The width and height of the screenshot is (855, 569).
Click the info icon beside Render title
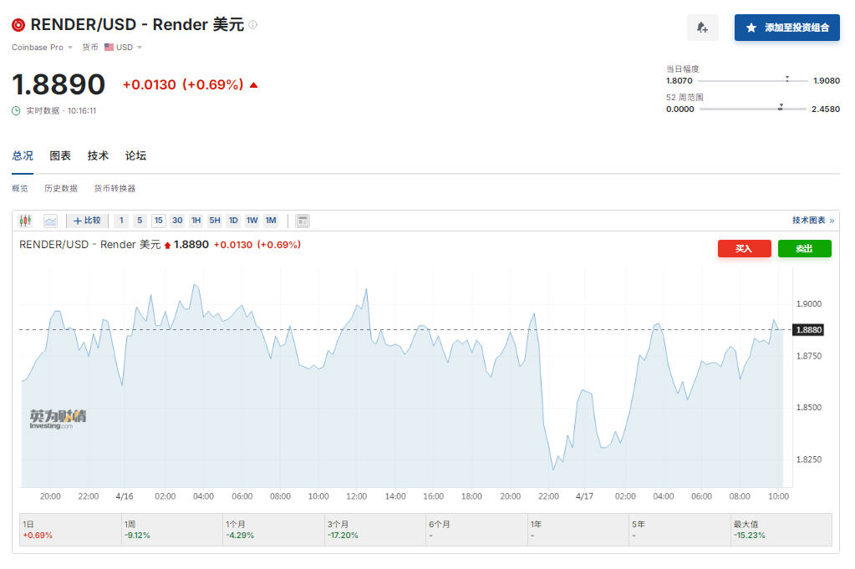coord(253,24)
